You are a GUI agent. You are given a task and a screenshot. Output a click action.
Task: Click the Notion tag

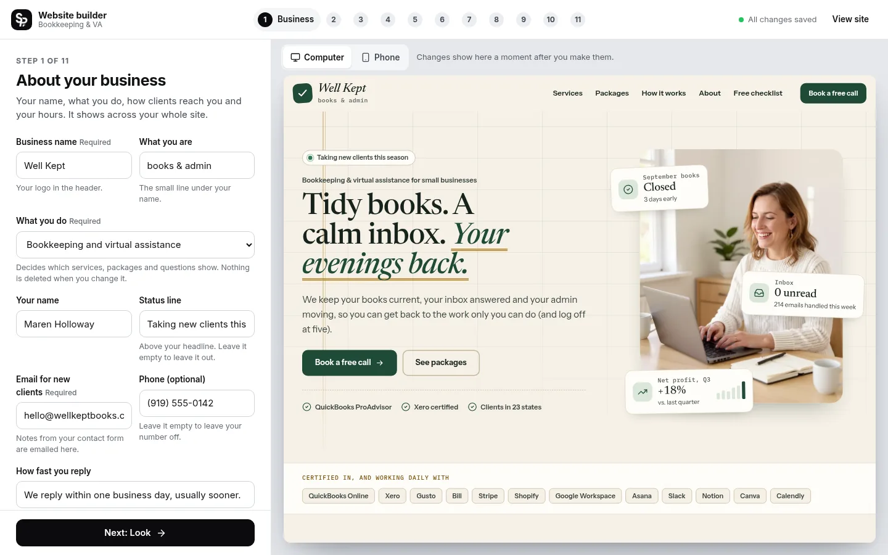713,496
